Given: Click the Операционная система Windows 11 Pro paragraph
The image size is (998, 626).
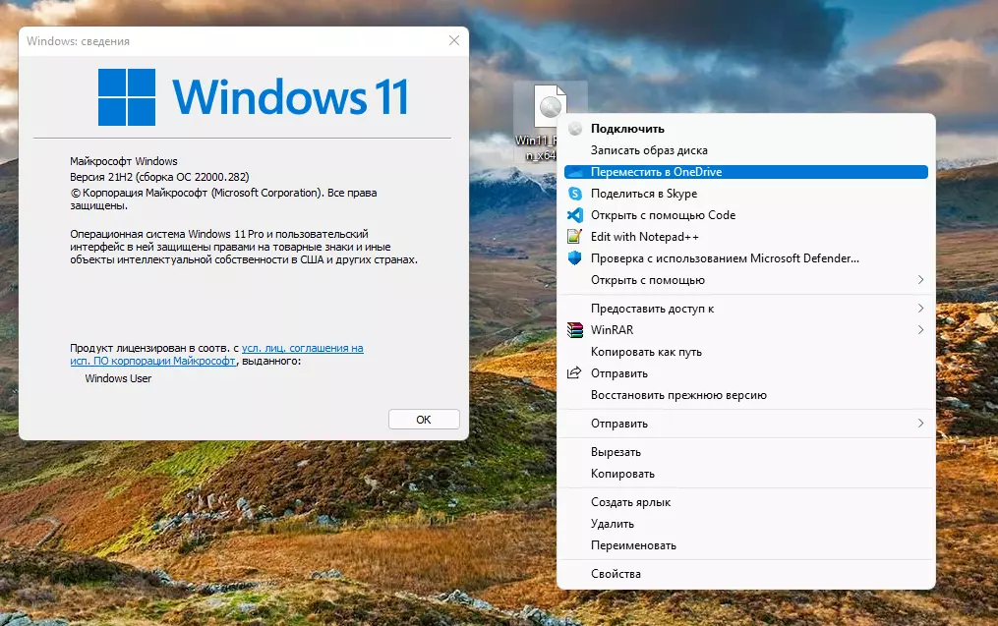Looking at the screenshot, I should click(x=244, y=247).
